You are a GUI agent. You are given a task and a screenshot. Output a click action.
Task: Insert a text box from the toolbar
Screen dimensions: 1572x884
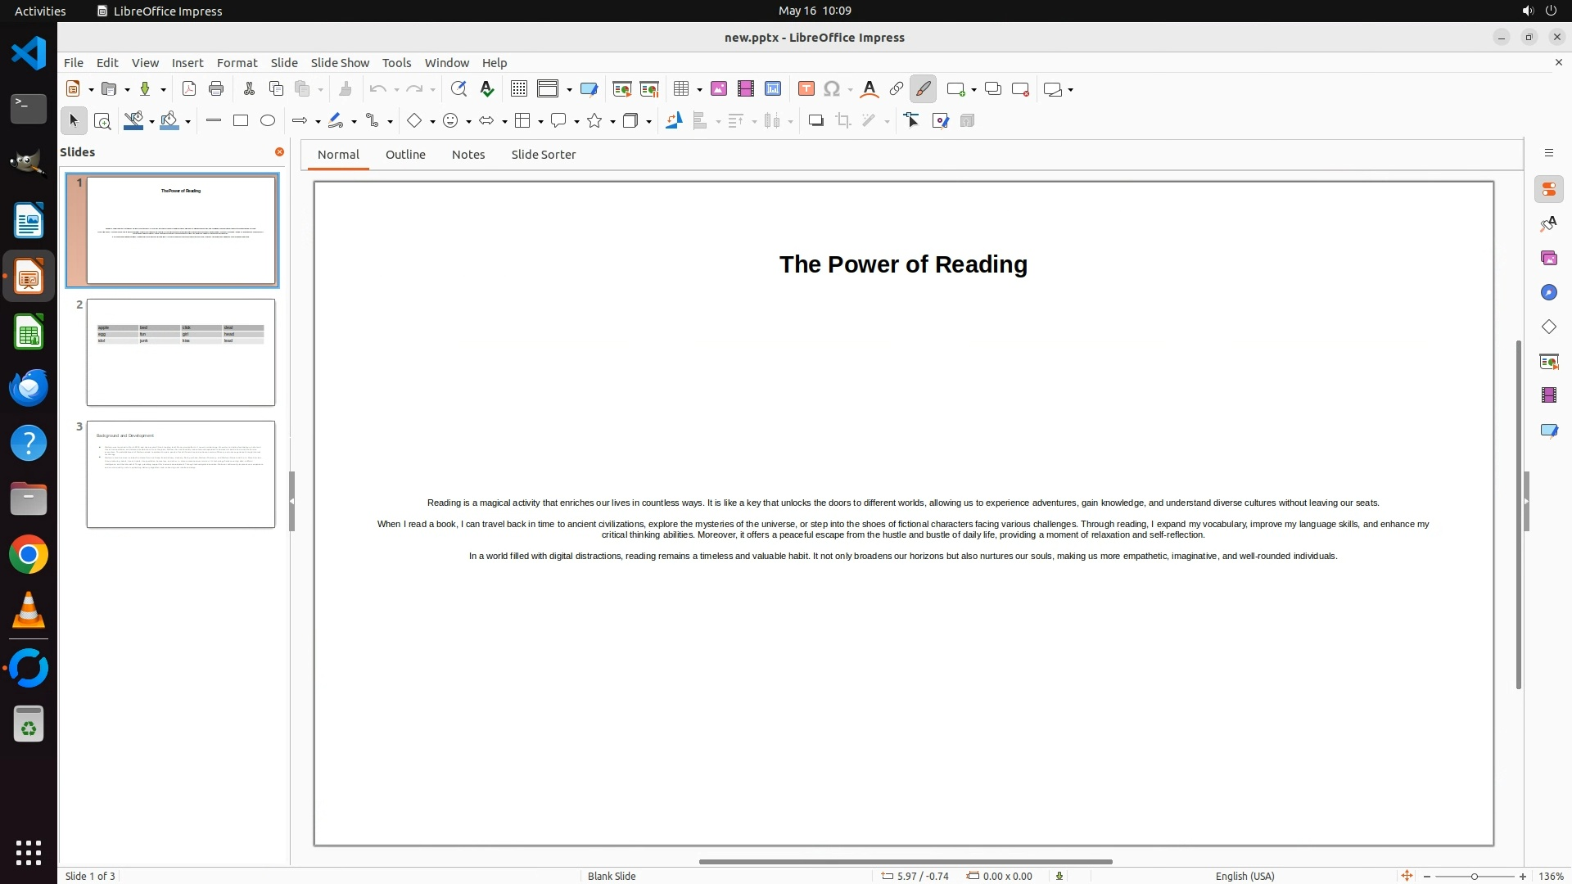pos(806,89)
